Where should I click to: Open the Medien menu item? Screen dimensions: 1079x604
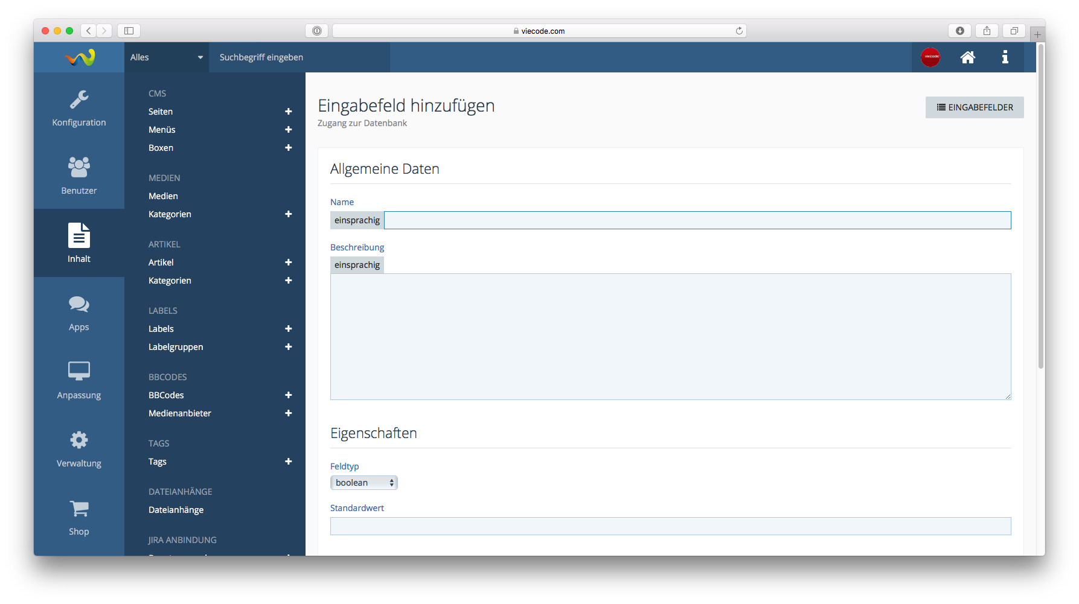tap(163, 196)
